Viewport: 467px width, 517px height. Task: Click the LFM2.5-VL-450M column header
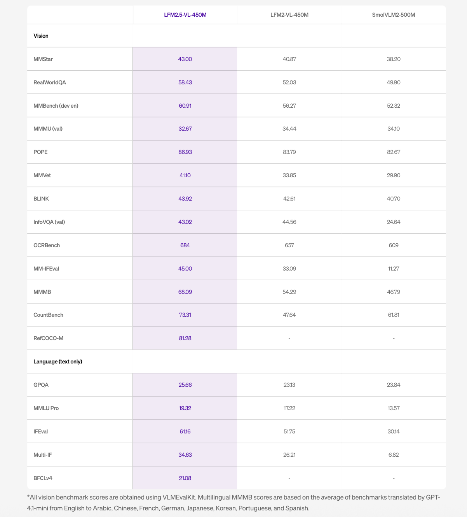[x=185, y=15]
